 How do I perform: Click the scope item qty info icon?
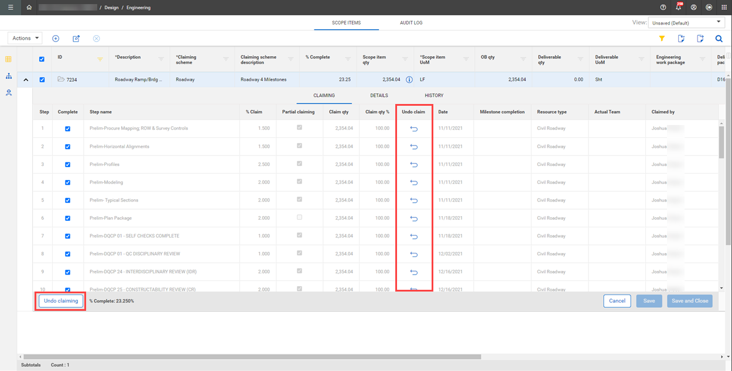click(x=409, y=79)
